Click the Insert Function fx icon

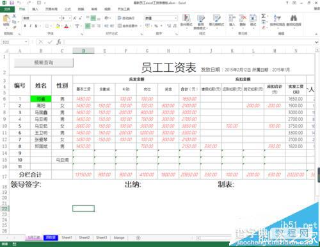[x=59, y=42]
